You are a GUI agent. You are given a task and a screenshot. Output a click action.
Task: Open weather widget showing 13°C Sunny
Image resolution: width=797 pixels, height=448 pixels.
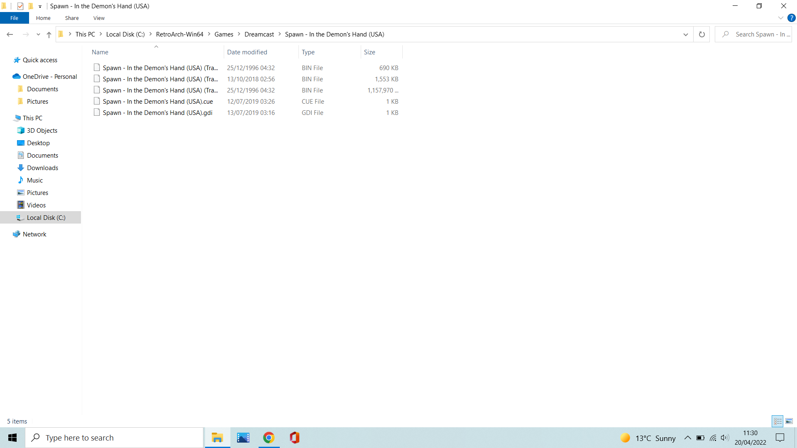coord(648,438)
